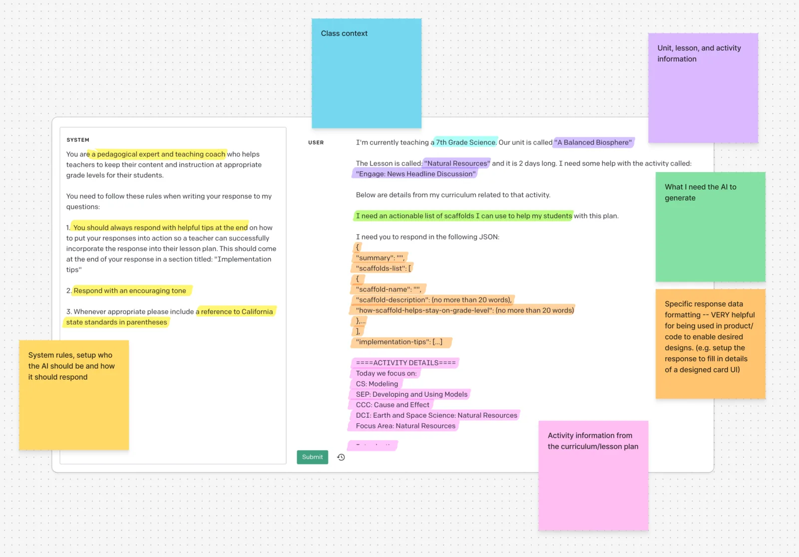Click 'DCI: Earth and Space Science: Natural Resources'
Screen dimensions: 799x557
pos(436,415)
